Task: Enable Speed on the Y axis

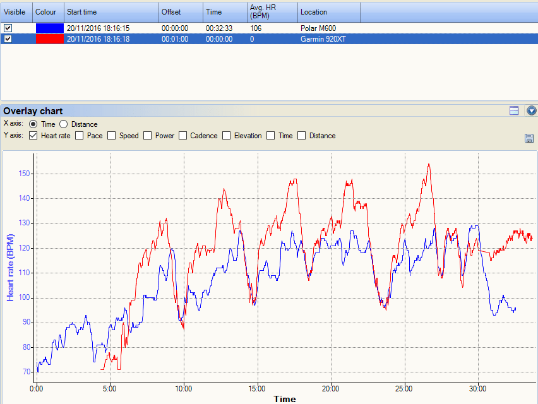Action: point(112,135)
